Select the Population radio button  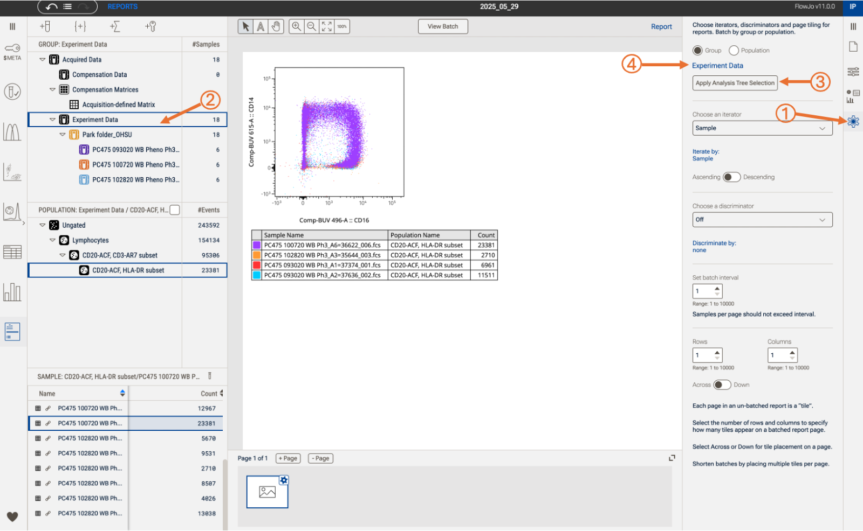[x=734, y=50]
